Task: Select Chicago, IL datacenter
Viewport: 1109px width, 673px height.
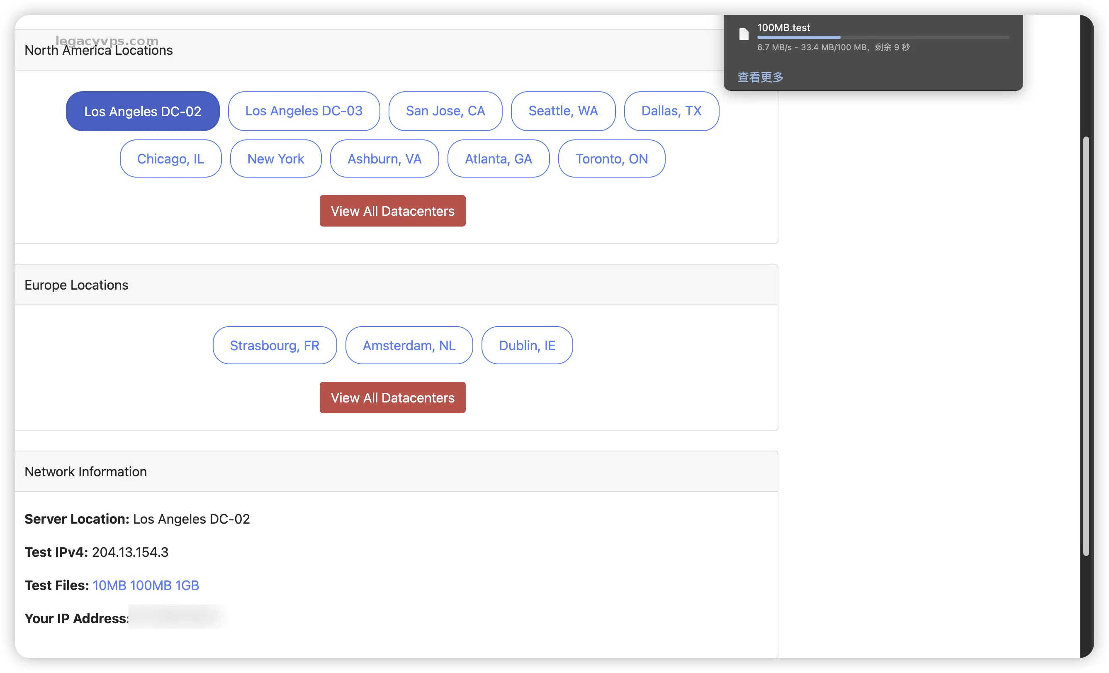Action: click(170, 159)
